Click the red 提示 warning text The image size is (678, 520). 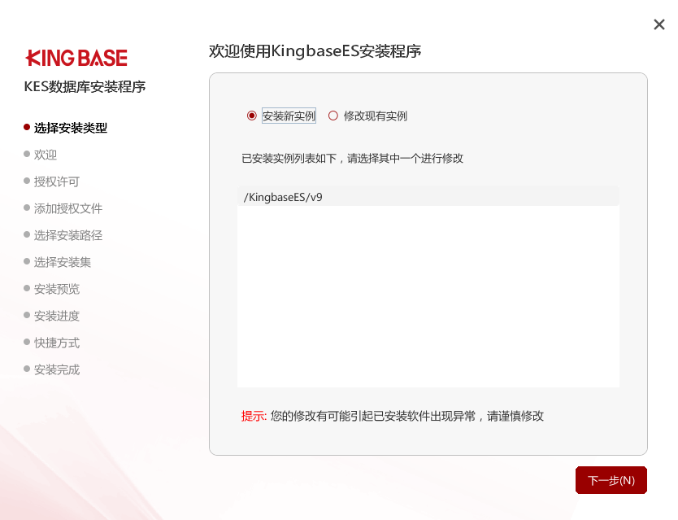tap(254, 416)
